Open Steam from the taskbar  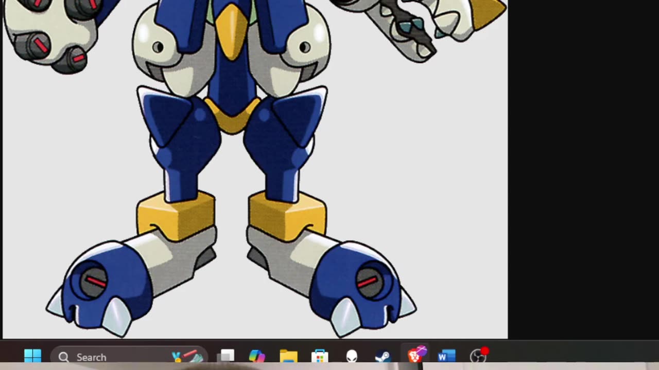click(383, 356)
